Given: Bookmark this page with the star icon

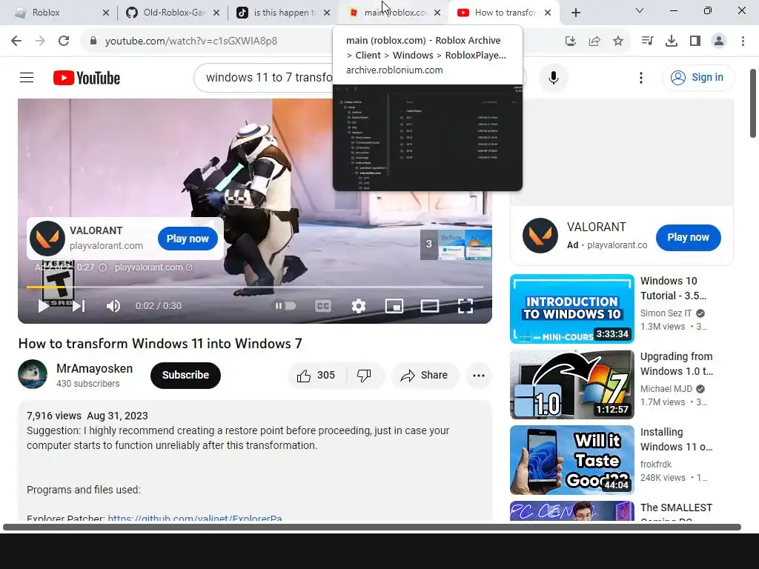Looking at the screenshot, I should 618,41.
